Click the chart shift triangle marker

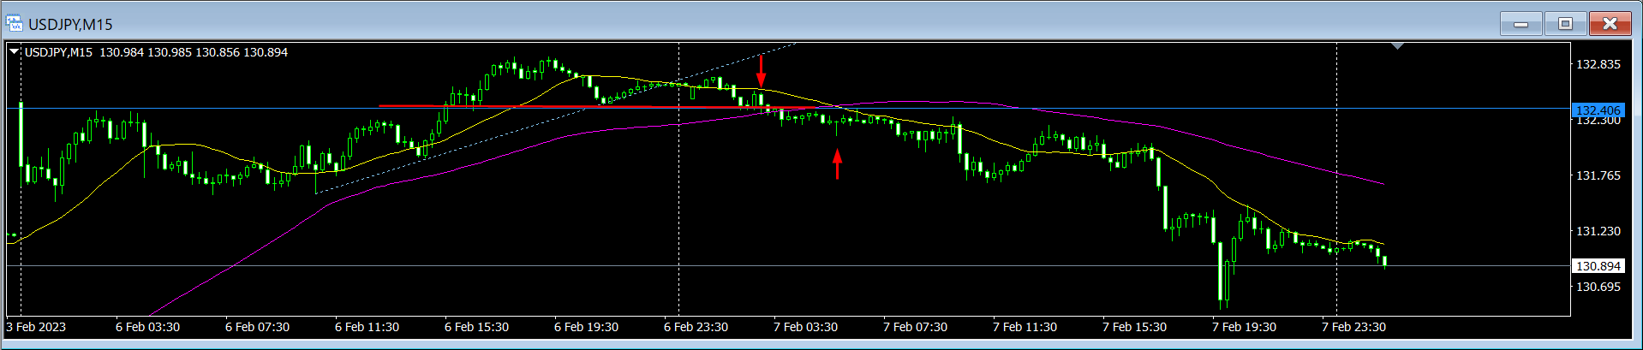[1397, 45]
